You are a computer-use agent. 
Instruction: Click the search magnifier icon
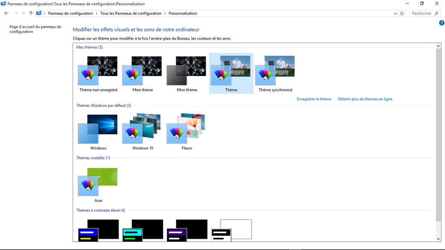click(x=437, y=13)
